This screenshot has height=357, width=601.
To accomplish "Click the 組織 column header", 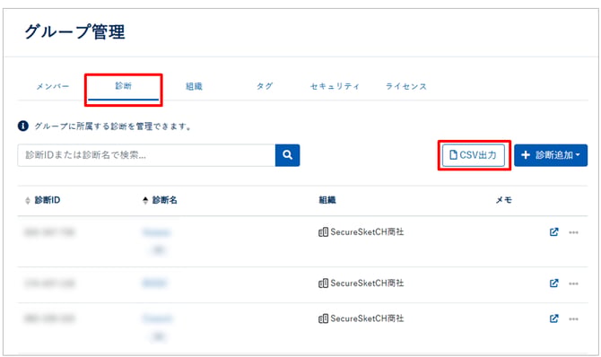I will [x=327, y=200].
